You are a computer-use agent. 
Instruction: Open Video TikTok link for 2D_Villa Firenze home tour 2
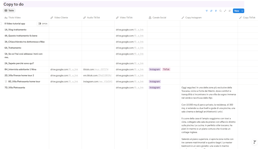[130, 76]
